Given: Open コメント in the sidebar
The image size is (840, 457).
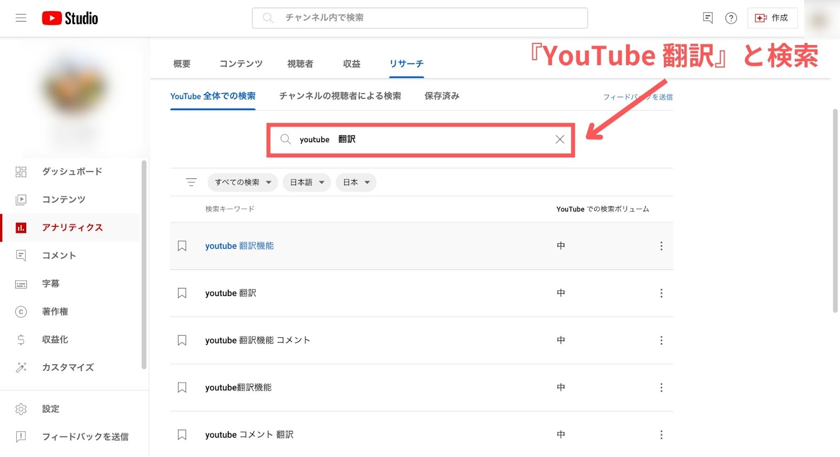Looking at the screenshot, I should point(71,256).
